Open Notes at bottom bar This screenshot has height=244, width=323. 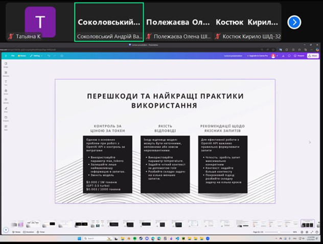[16, 232]
